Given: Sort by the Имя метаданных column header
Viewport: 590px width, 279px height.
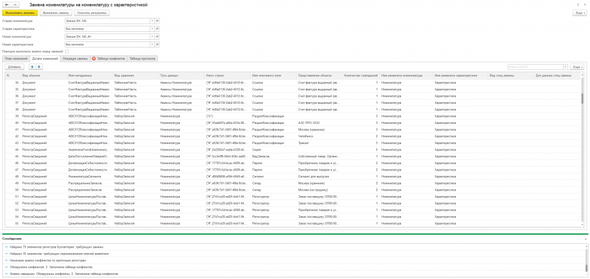Looking at the screenshot, I should pos(89,76).
